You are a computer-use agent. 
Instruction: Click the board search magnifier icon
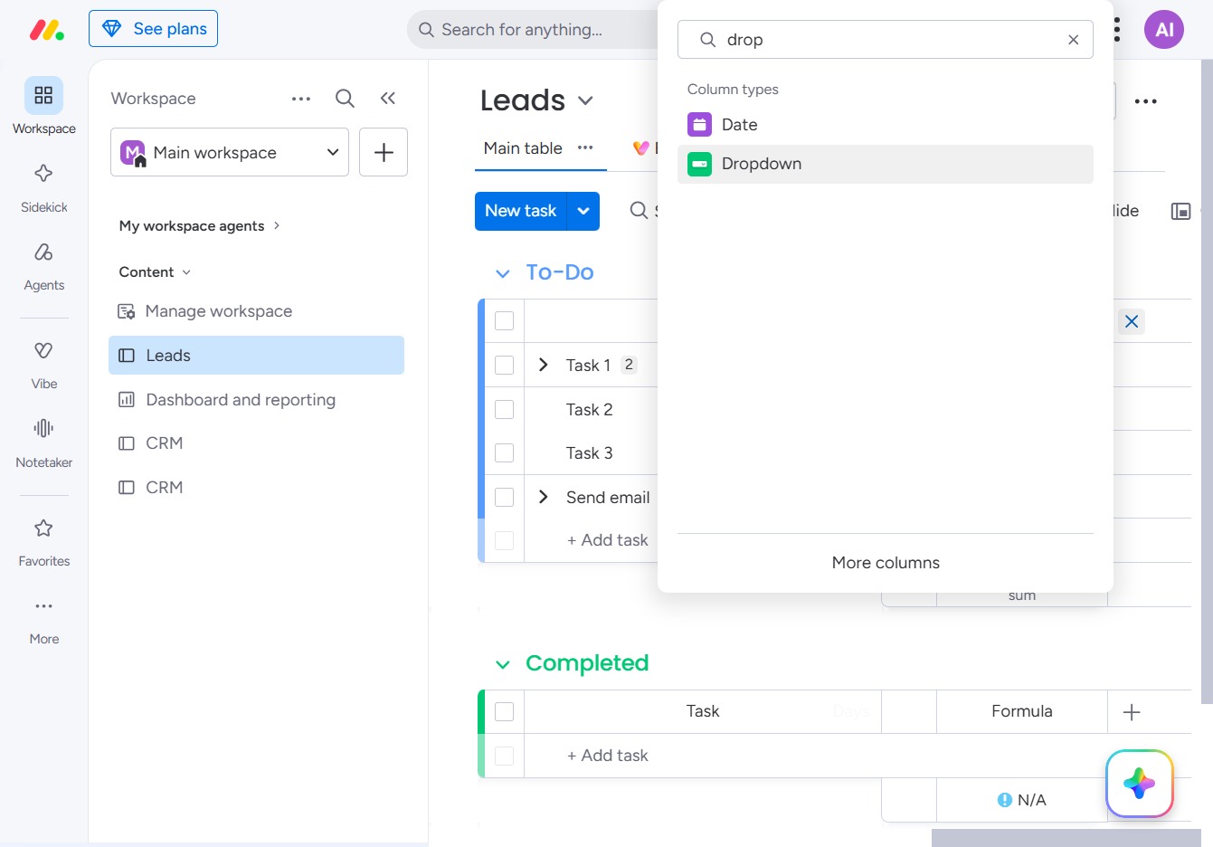[x=639, y=211]
